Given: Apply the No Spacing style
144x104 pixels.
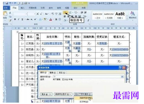Looking at the screenshot, I should (x=109, y=16).
